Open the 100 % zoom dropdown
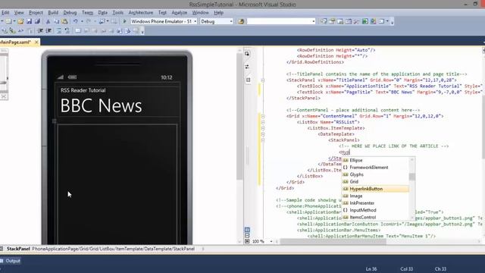Screen dimensions: 485x273 tap(271, 241)
